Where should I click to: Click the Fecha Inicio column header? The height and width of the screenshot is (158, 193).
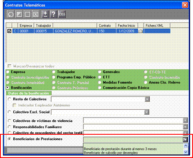coord(127,25)
